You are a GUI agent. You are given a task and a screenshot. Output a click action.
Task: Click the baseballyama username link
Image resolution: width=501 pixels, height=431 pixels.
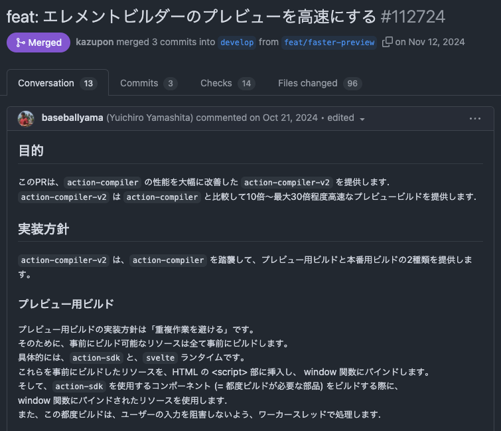click(x=72, y=118)
